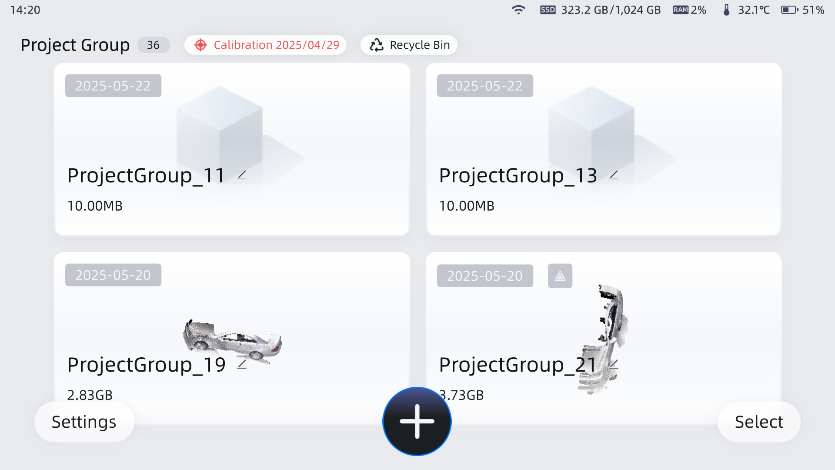Open Calibration 2025/04/29 status

(x=265, y=45)
